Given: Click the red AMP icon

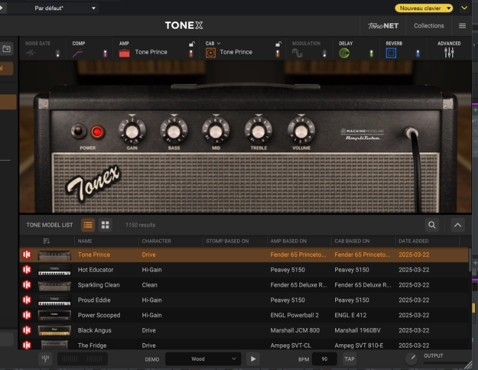Looking at the screenshot, I should (124, 53).
